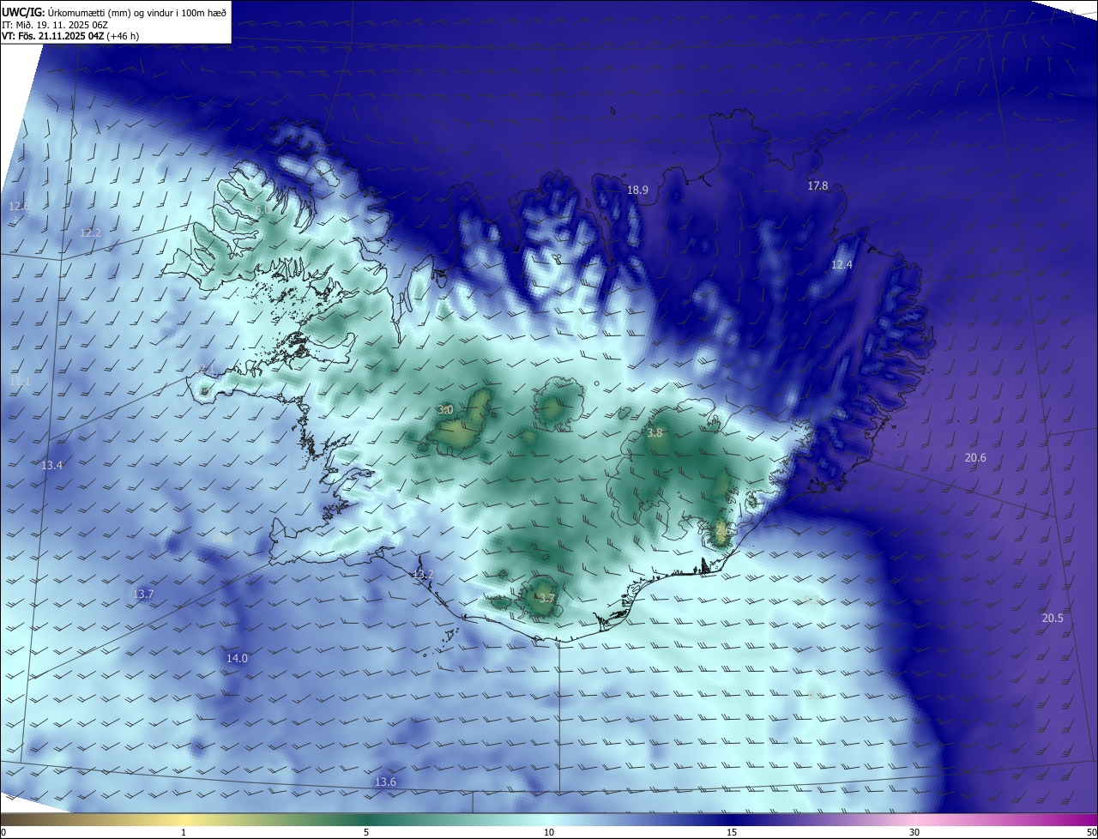The height and width of the screenshot is (839, 1098).
Task: Select the 3.0 value over the central glacier
Action: 445,410
